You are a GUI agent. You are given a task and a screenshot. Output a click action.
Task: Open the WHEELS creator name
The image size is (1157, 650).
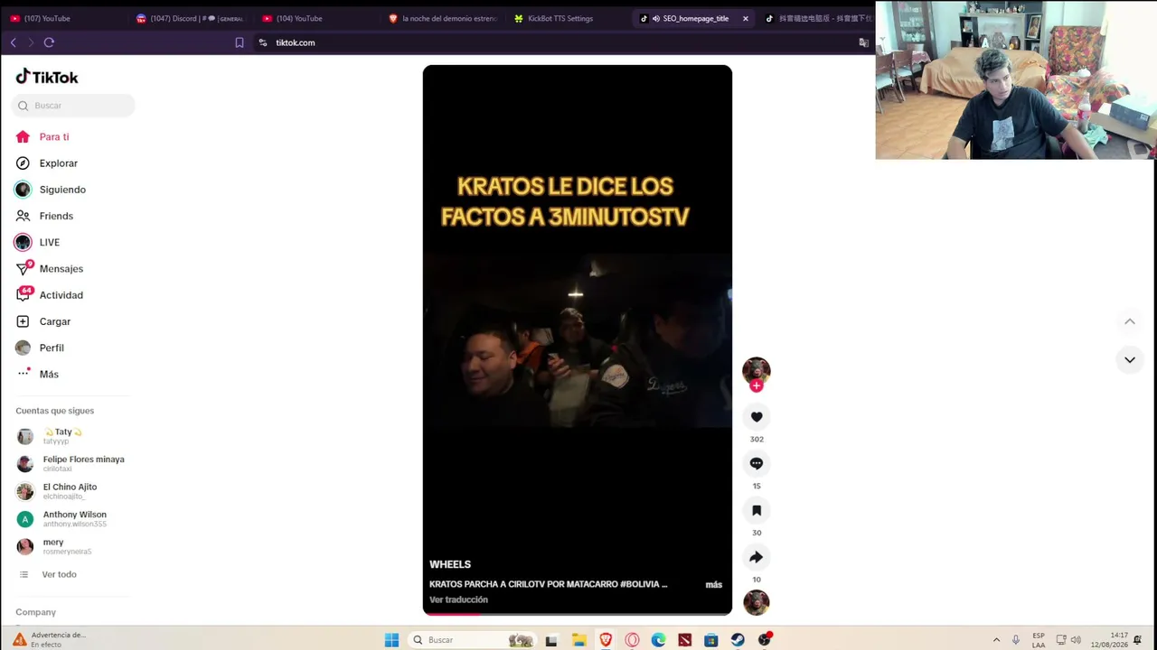pos(450,564)
